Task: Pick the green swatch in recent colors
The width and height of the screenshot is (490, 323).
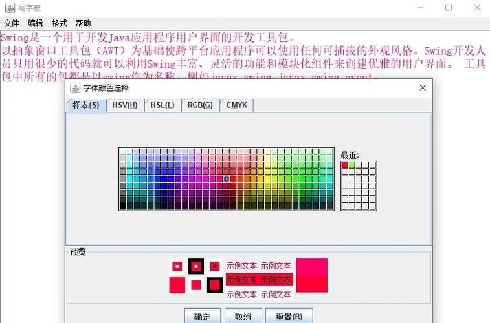Action: [351, 165]
